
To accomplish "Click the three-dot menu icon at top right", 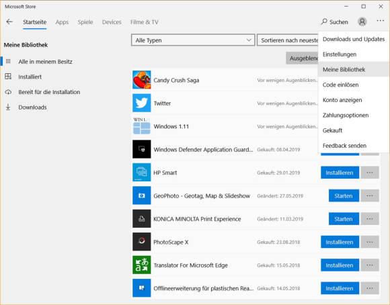I will (381, 21).
